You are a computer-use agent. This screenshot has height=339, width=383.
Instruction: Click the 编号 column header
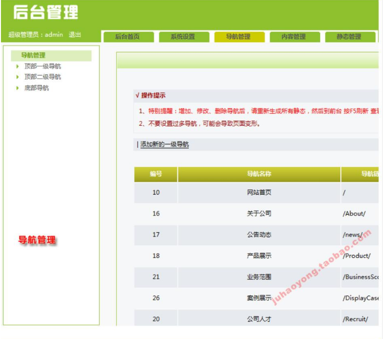coord(156,175)
